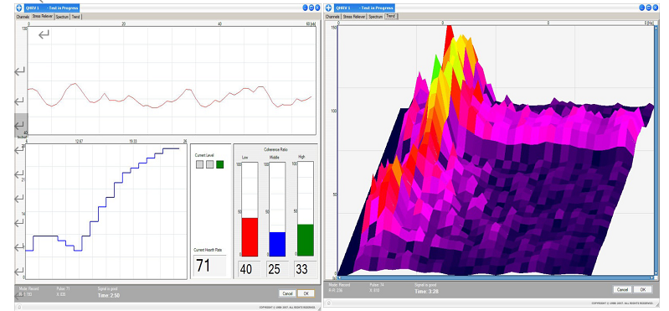Click the Middle coherence value 25
This screenshot has height=311, width=669.
click(275, 269)
